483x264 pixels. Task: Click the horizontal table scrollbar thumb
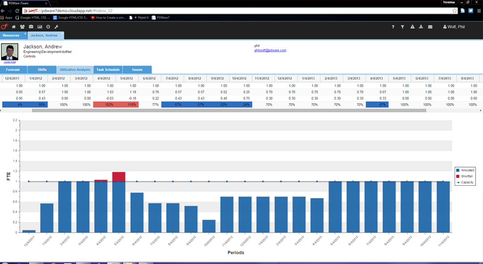pos(229,110)
